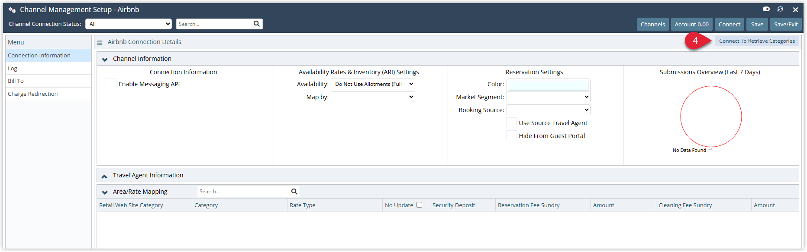This screenshot has height=252, width=807.
Task: Select Connection Information in the menu
Action: (x=48, y=55)
